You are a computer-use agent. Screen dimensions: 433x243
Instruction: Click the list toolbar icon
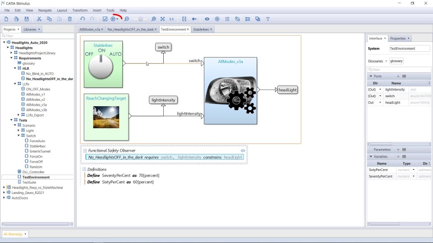point(227,19)
